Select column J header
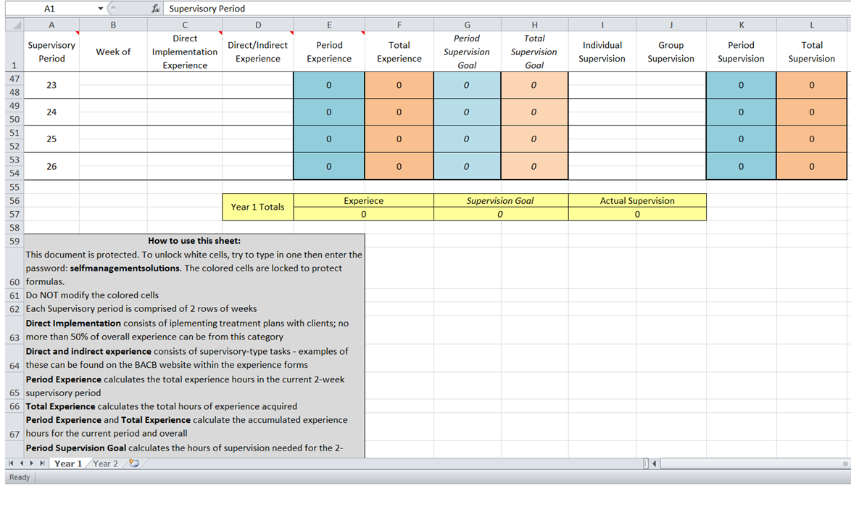Image resolution: width=851 pixels, height=510 pixels. [x=671, y=25]
